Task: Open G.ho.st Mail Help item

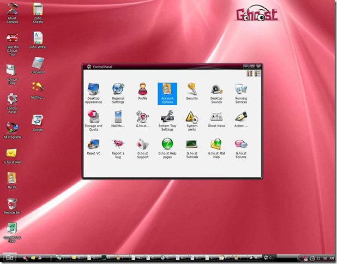Action: (x=216, y=148)
